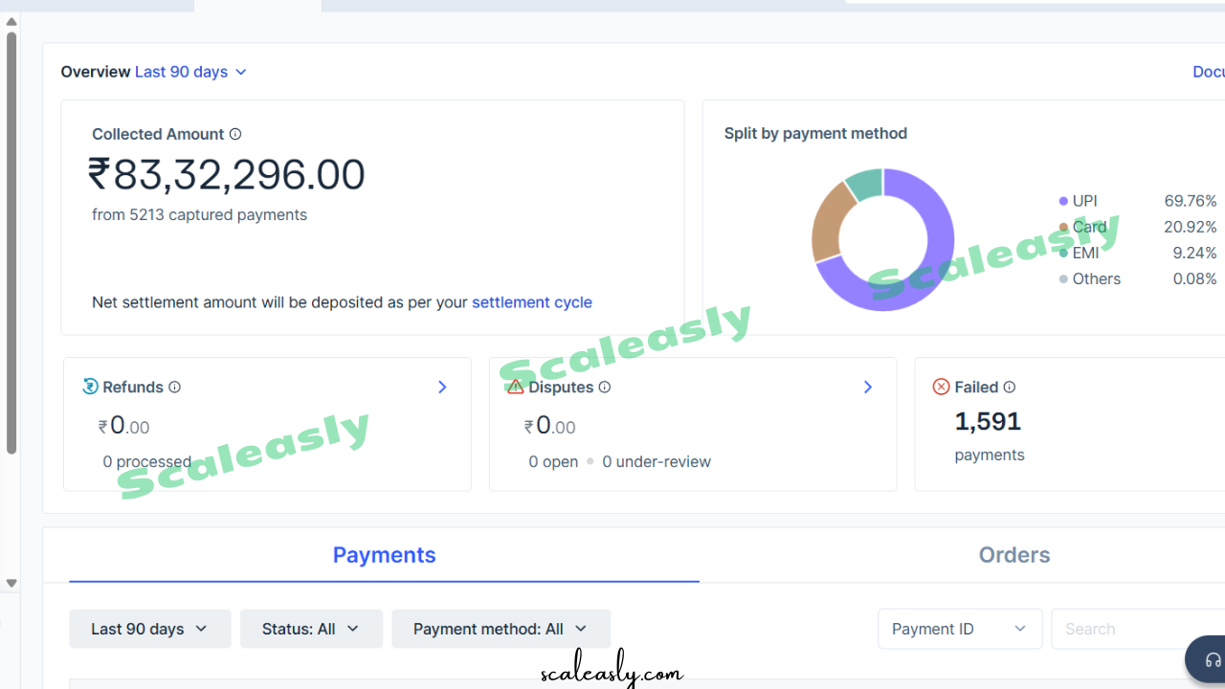Click the Refunds chevron arrow
This screenshot has height=689, width=1225.
click(x=442, y=387)
